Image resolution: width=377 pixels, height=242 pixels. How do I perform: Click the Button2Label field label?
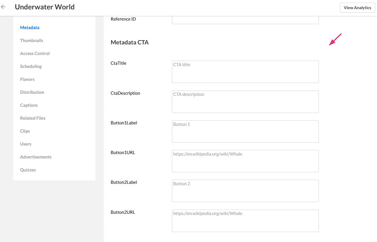(x=124, y=182)
